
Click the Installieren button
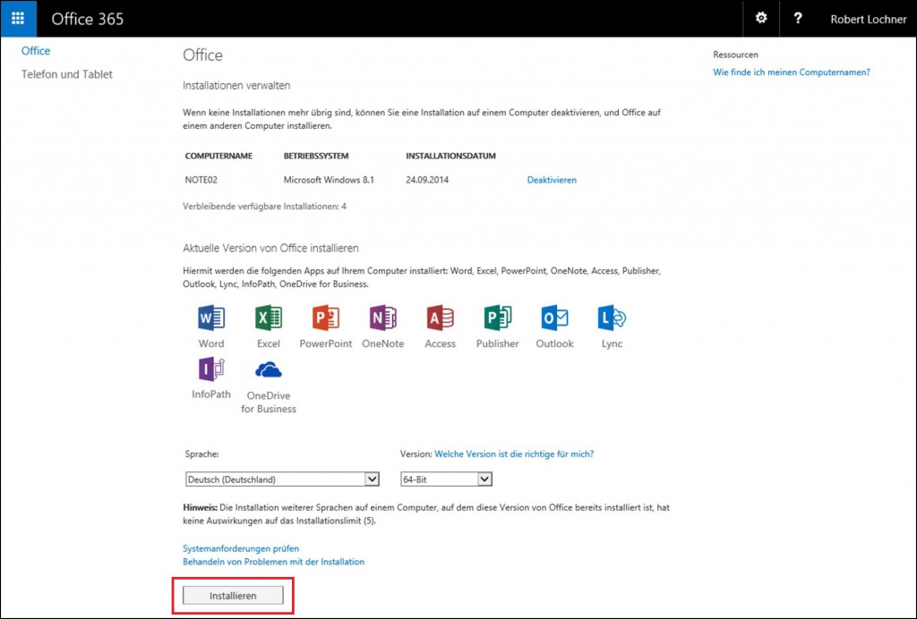tap(231, 595)
